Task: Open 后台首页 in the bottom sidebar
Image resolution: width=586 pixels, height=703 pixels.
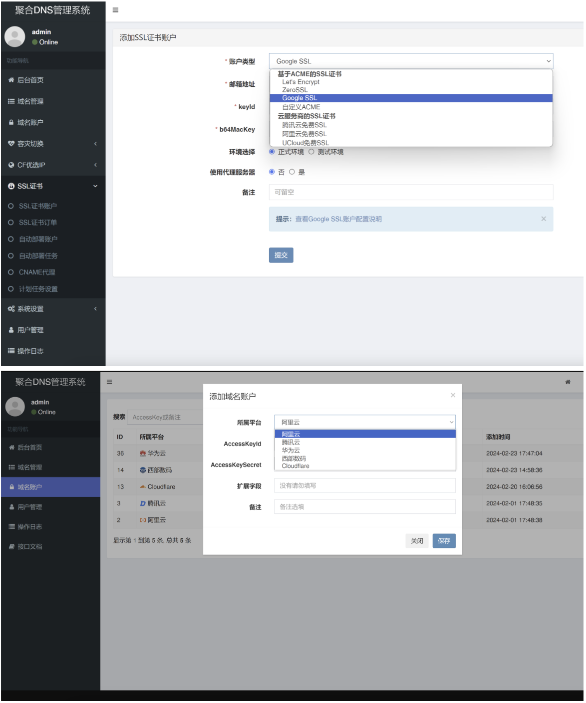Action: coord(50,448)
